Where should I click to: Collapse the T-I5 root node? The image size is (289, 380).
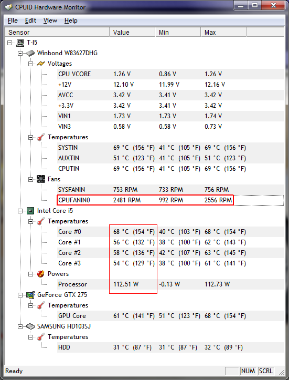point(9,43)
